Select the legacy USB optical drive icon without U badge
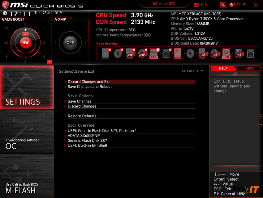 pyautogui.click(x=214, y=54)
